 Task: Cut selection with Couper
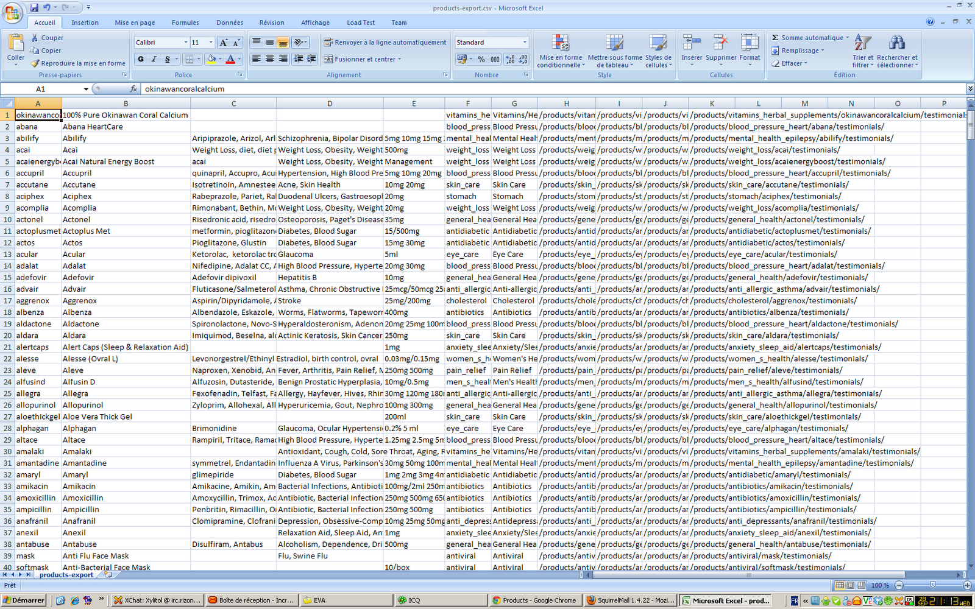(x=48, y=38)
